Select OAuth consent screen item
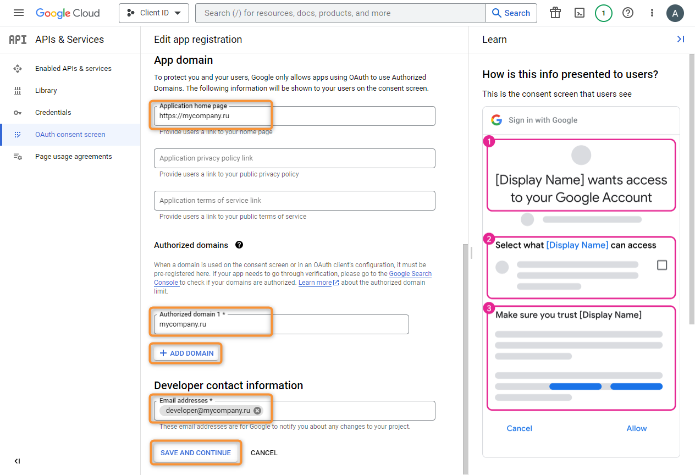695x475 pixels. point(70,135)
